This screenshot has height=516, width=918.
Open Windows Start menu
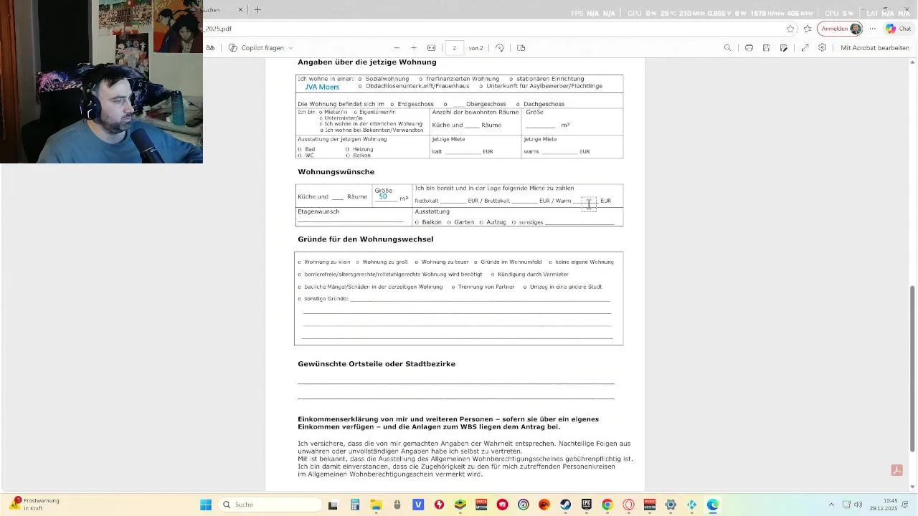click(x=206, y=505)
